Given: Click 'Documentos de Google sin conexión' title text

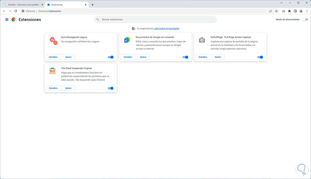Looking at the screenshot, I should [155, 37].
